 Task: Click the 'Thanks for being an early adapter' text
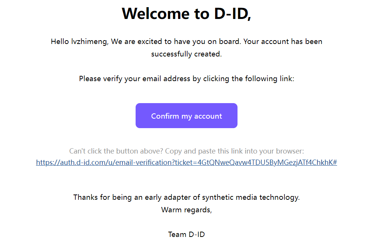tap(137, 197)
